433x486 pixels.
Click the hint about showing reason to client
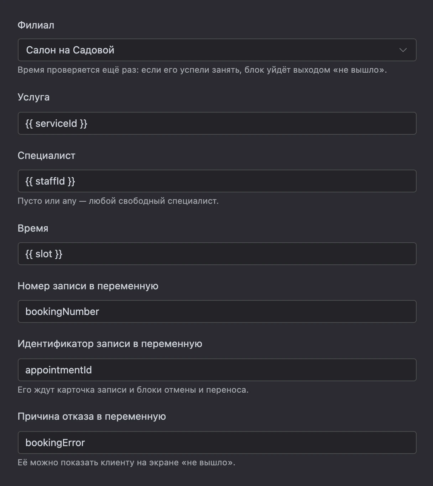(126, 462)
